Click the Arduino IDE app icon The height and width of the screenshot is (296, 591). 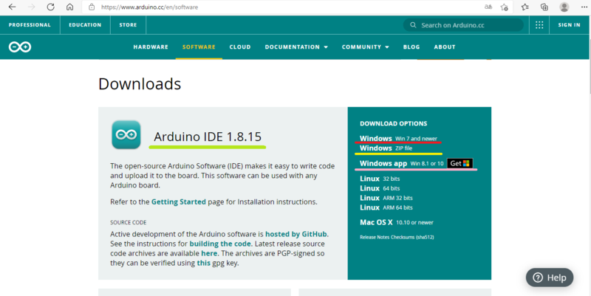[126, 134]
